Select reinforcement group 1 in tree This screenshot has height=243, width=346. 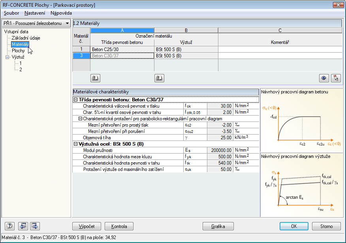point(21,63)
